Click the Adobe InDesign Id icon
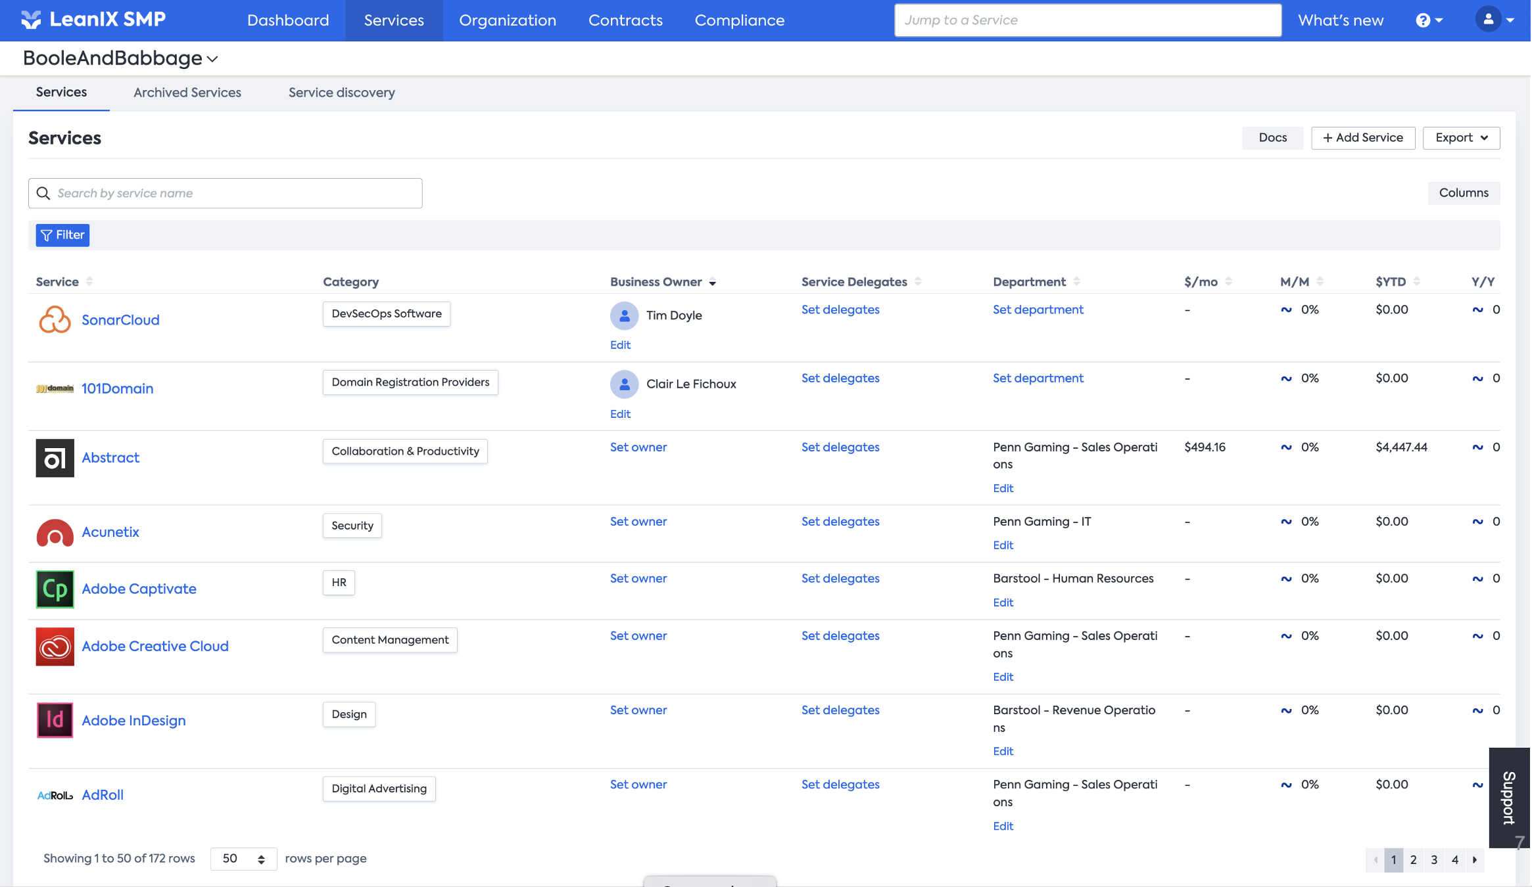 [55, 720]
